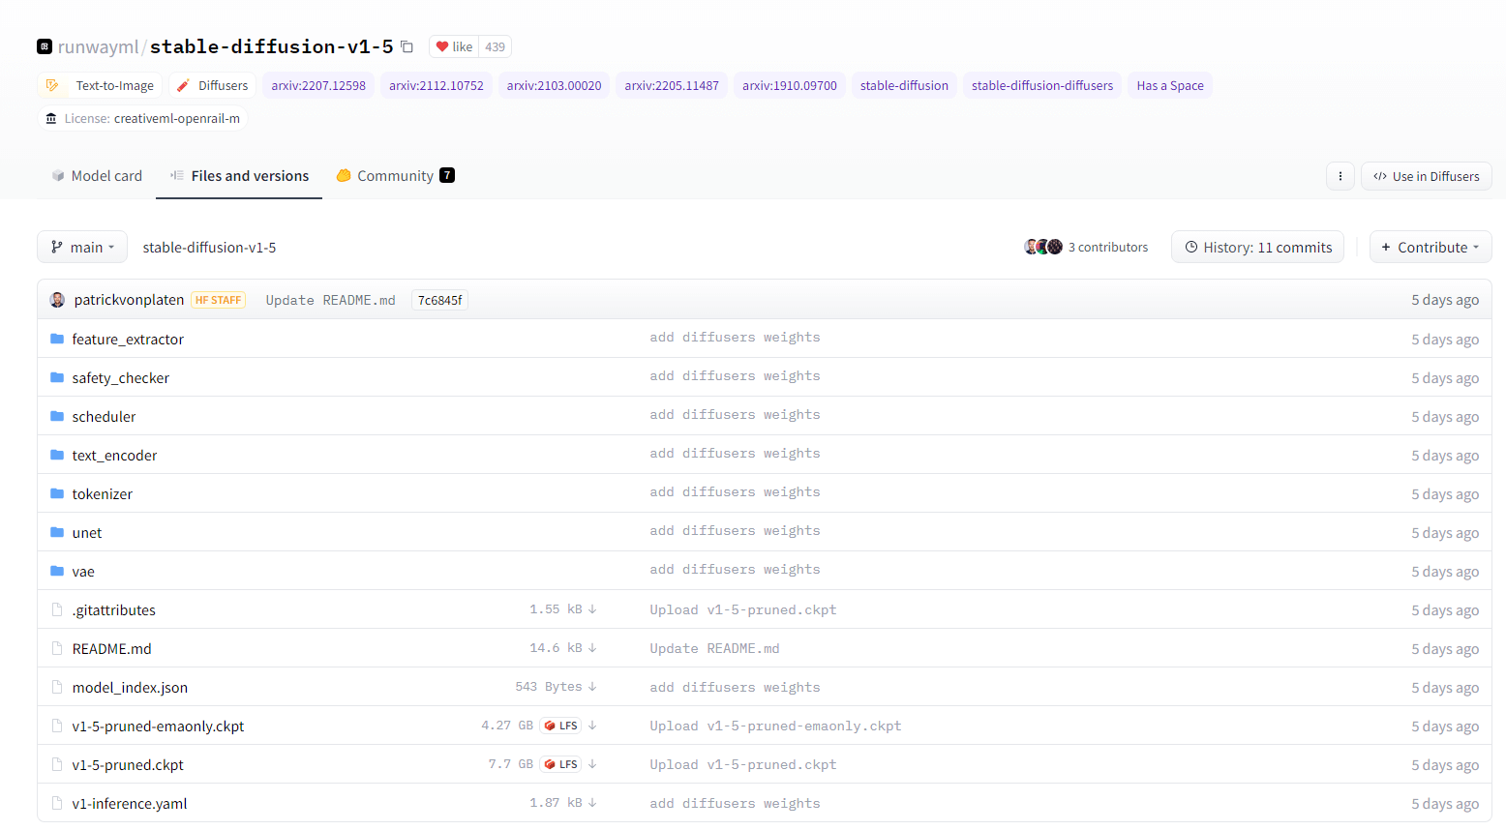Screen dimensions: 1506x830
Task: Click the contributors avatar group
Action: click(x=1042, y=247)
